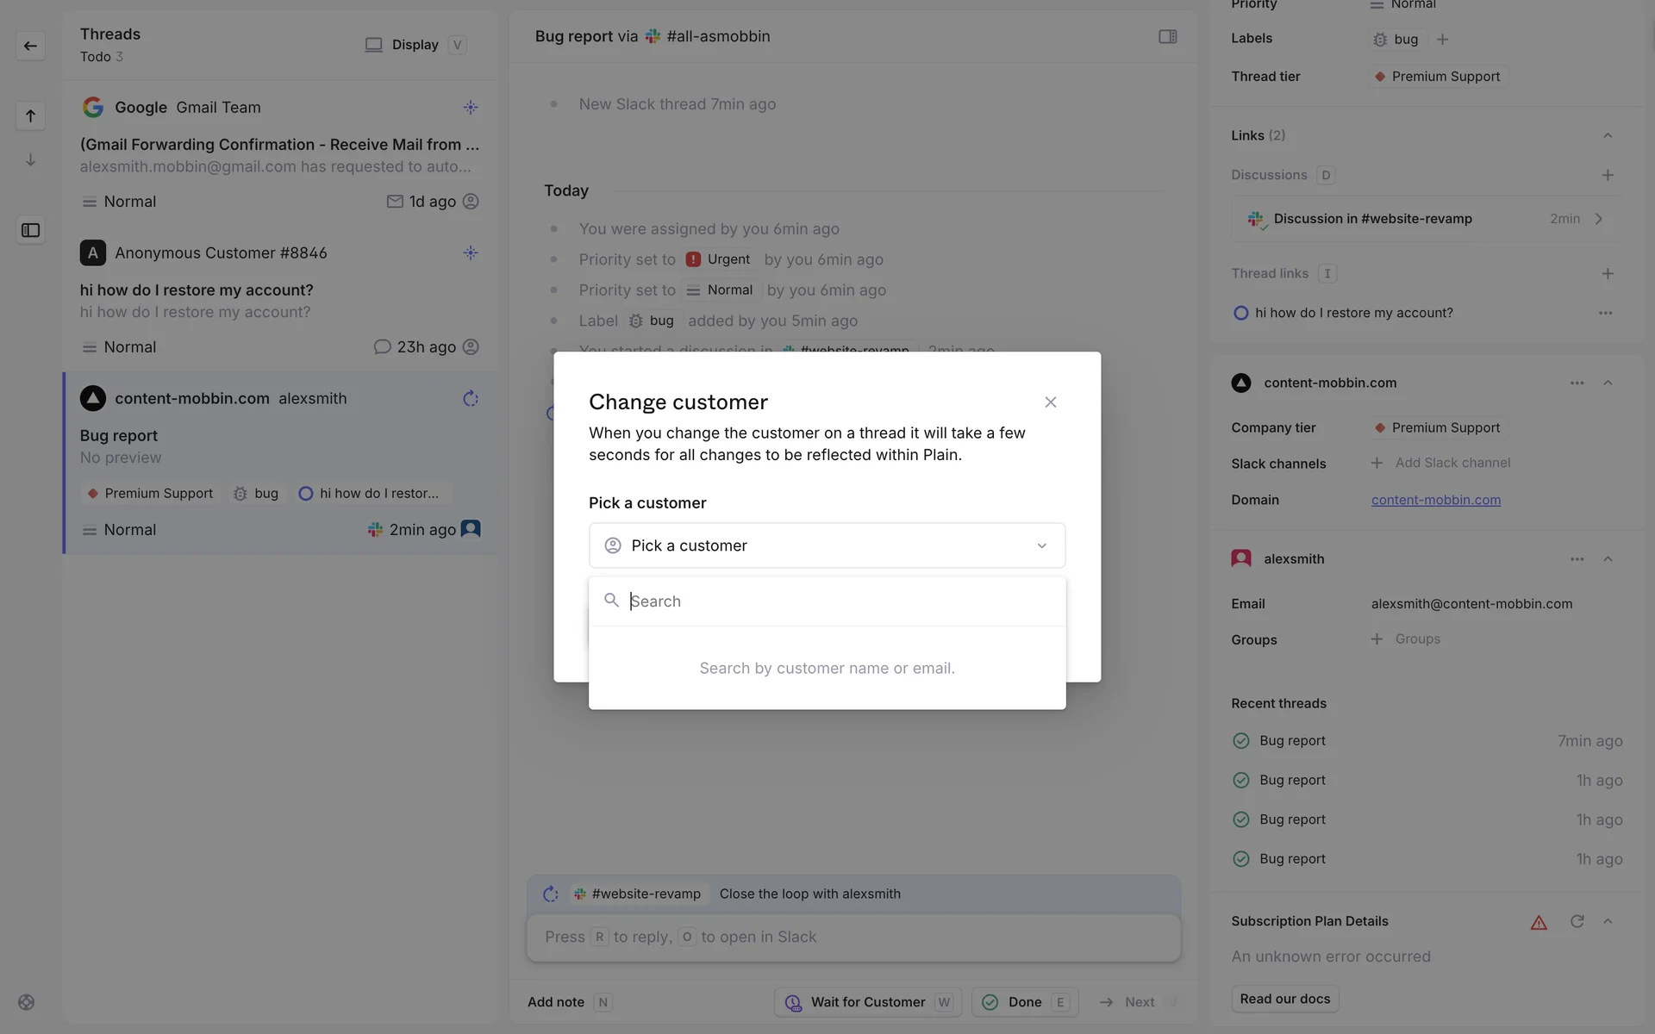Refresh the Subscription Plan Details card
1655x1034 pixels.
coord(1577,921)
